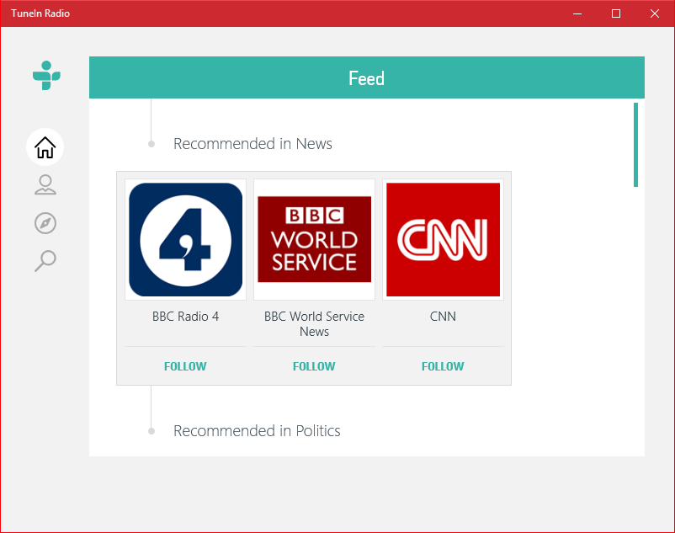Select the BBC Radio 4 thumbnail
This screenshot has height=533, width=675.
click(185, 240)
